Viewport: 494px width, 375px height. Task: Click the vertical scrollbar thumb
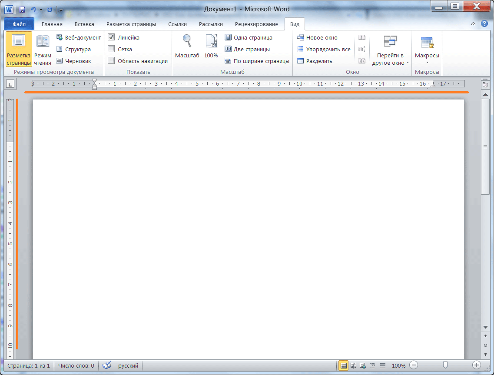(x=485, y=146)
